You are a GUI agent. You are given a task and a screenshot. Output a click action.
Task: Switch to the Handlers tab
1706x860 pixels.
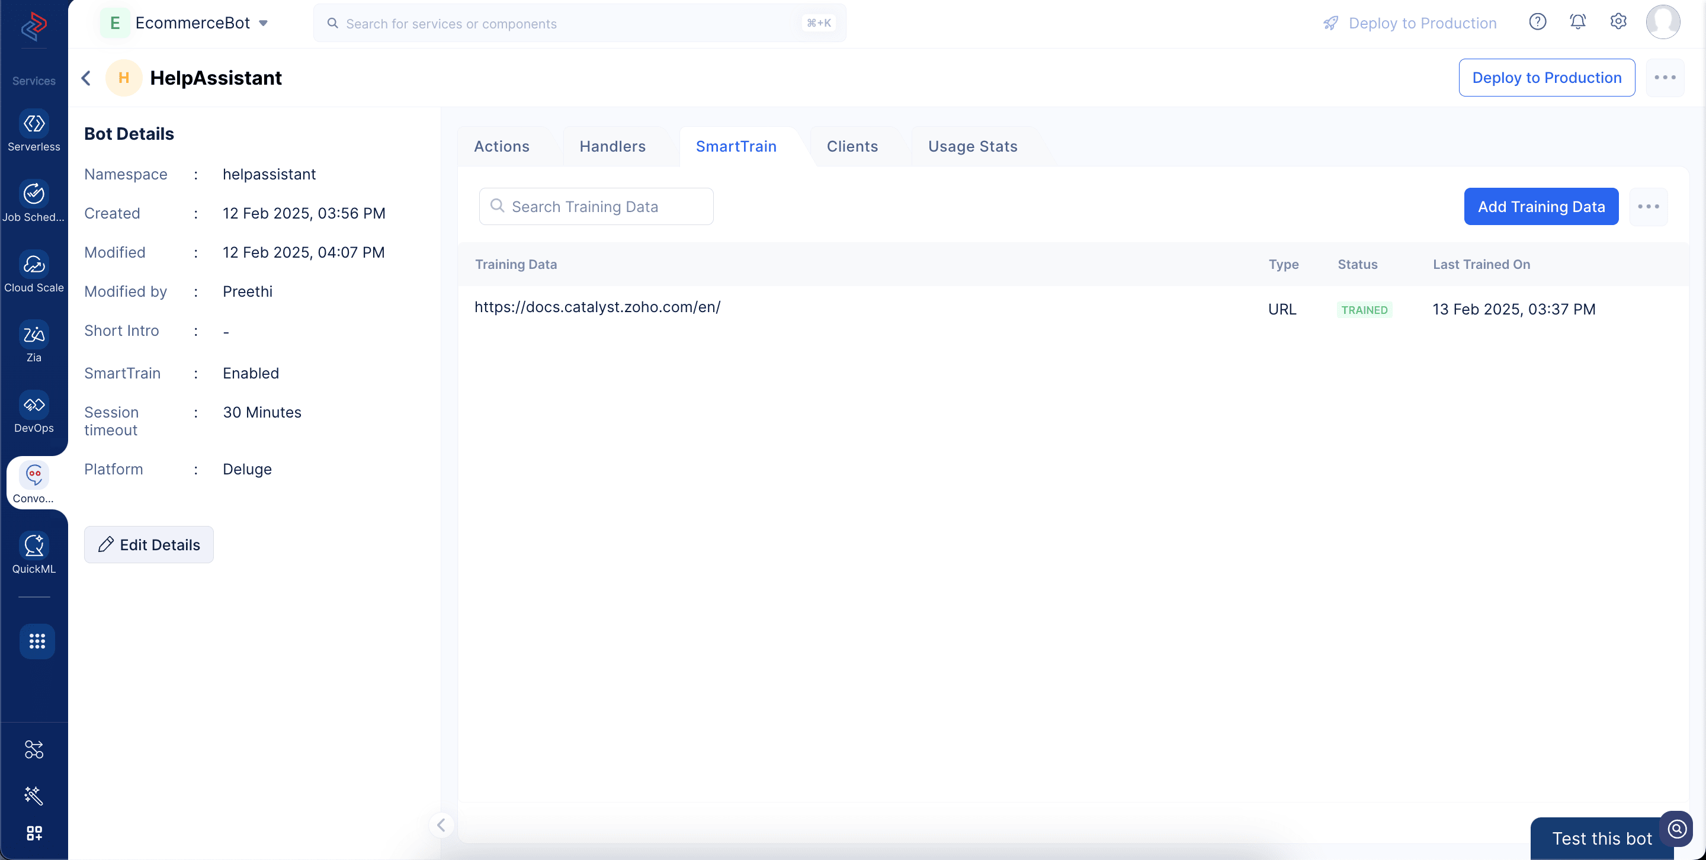tap(612, 146)
